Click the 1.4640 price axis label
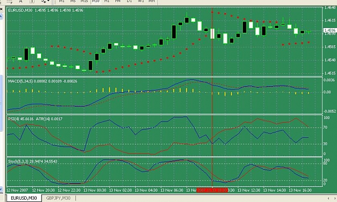The width and height of the screenshot is (337, 202). tap(330, 8)
